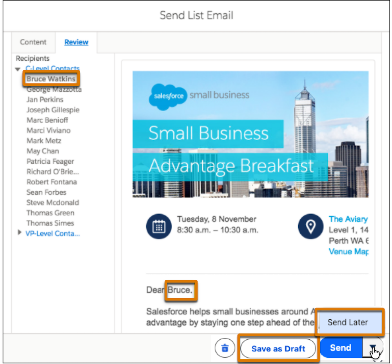Select recipient Sean Forbes

pyautogui.click(x=46, y=192)
